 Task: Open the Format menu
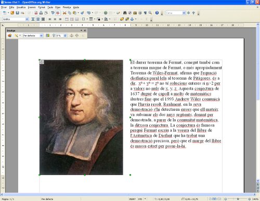[42, 7]
